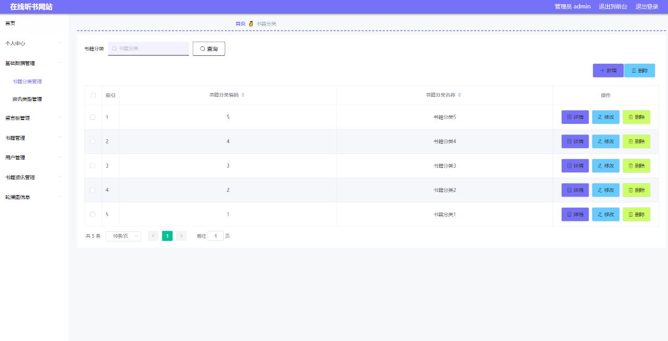The image size is (668, 341).
Task: Open the 10条/页 page size dropdown
Action: (x=123, y=236)
